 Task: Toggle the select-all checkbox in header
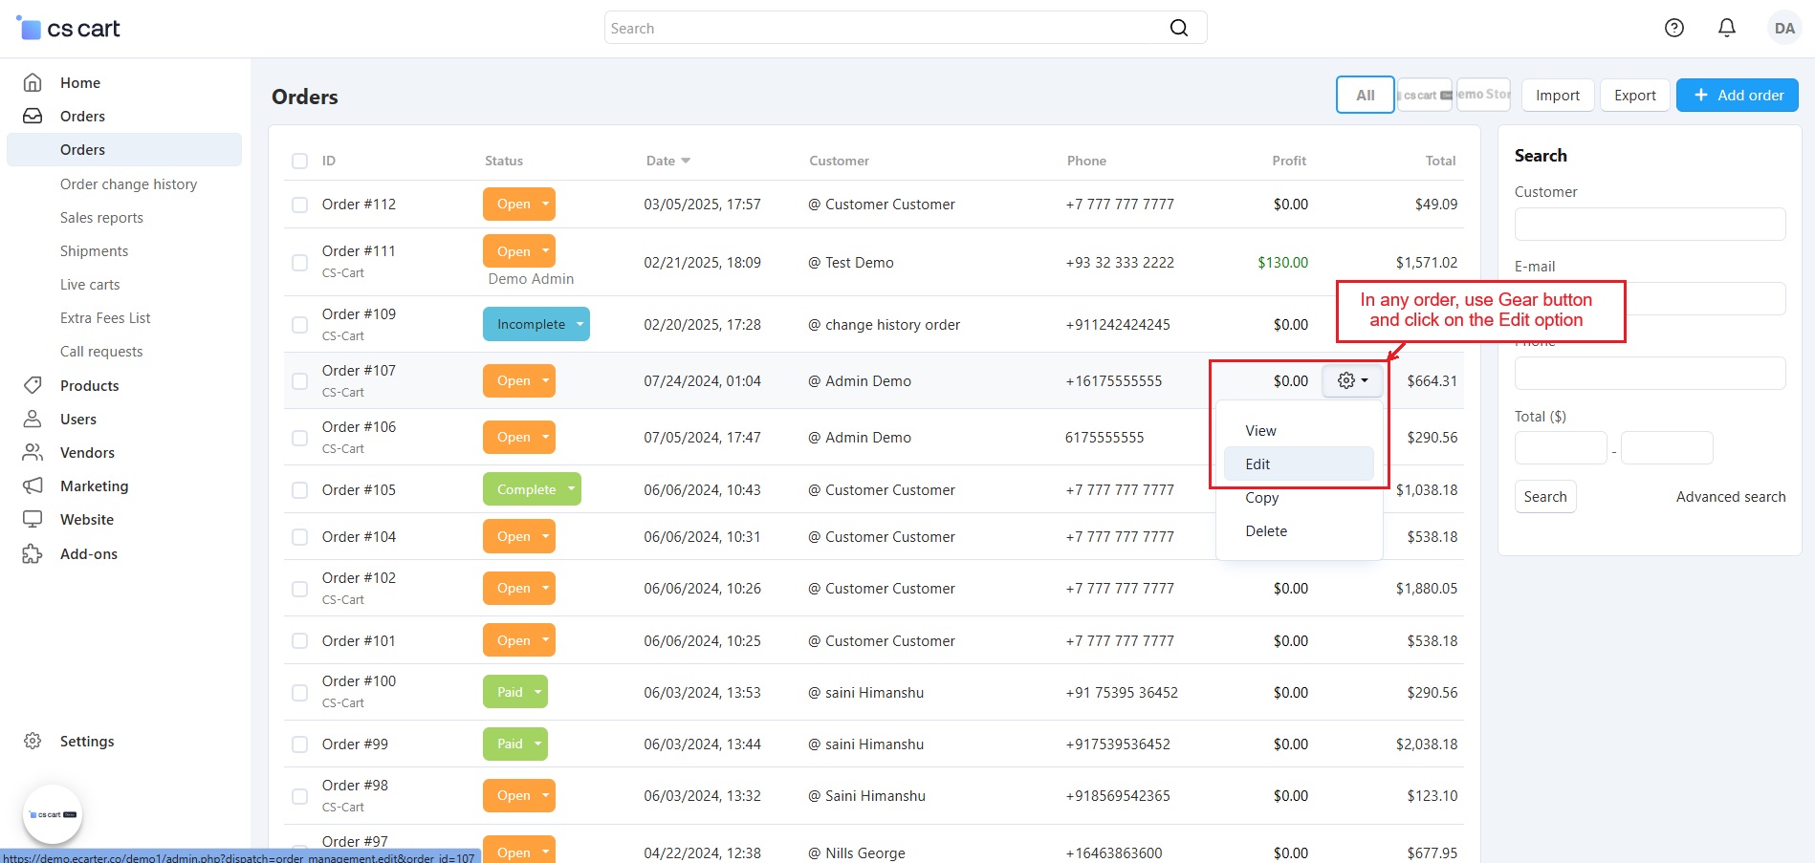[x=299, y=161]
